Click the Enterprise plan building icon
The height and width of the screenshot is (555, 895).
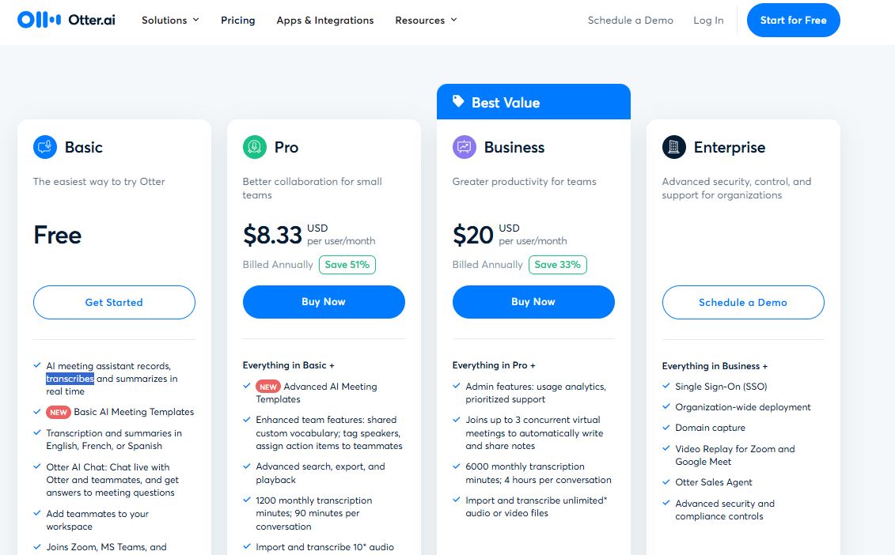point(674,147)
